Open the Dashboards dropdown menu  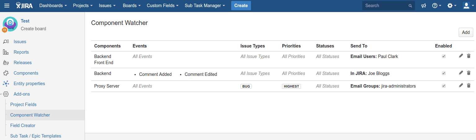pos(53,6)
